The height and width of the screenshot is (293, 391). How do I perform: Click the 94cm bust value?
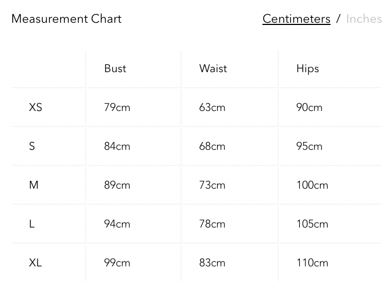click(x=117, y=224)
